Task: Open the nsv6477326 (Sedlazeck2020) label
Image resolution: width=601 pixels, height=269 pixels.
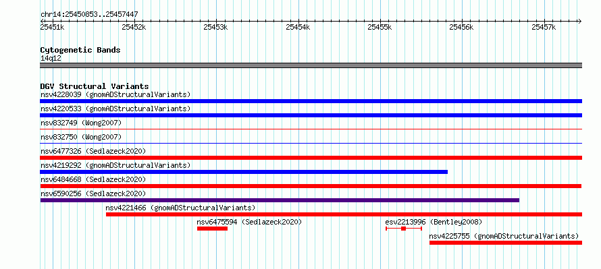Action: pos(93,151)
